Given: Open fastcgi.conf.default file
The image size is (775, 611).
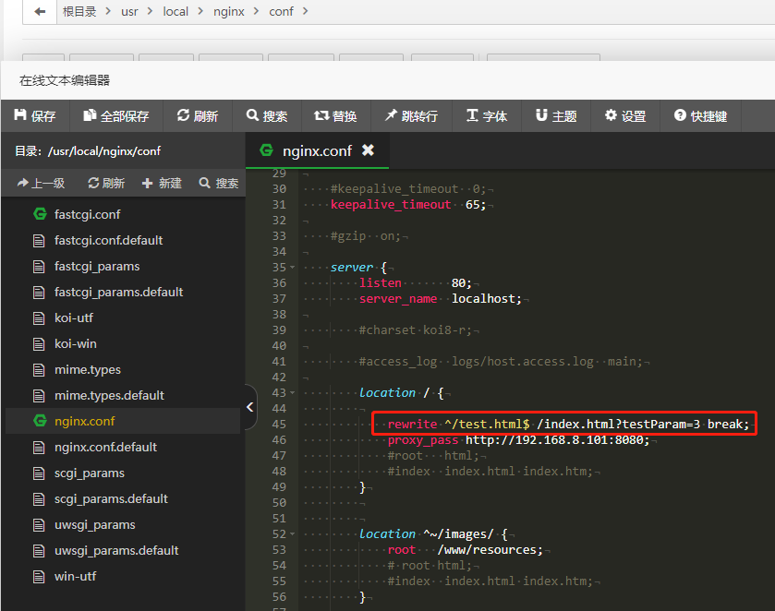Looking at the screenshot, I should tap(123, 240).
